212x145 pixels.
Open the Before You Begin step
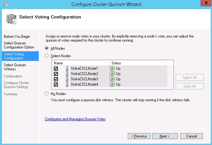[x=17, y=37]
